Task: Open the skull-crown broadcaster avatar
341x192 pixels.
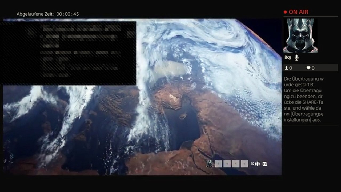Action: pos(300,35)
